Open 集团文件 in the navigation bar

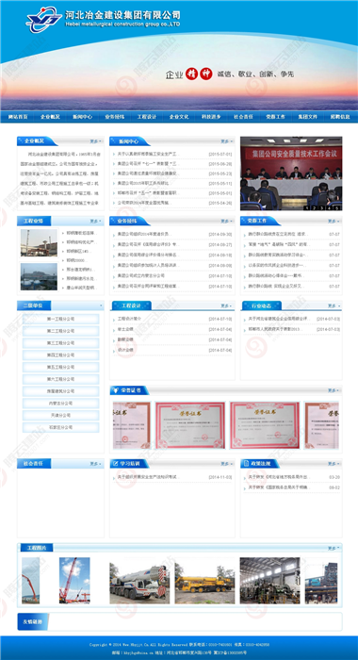307,117
